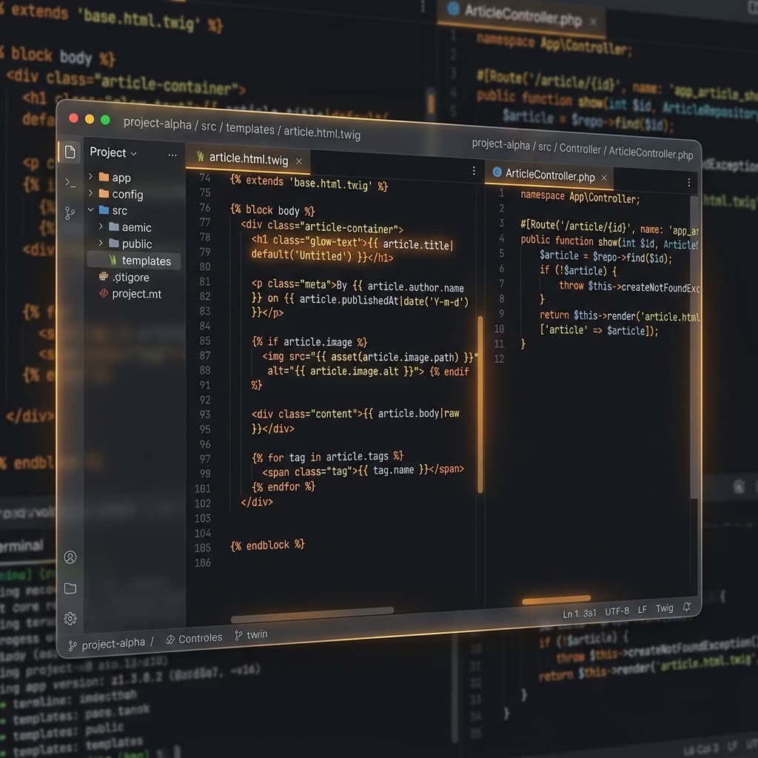This screenshot has height=758, width=758.
Task: Select the aemic folder
Action: click(x=130, y=227)
